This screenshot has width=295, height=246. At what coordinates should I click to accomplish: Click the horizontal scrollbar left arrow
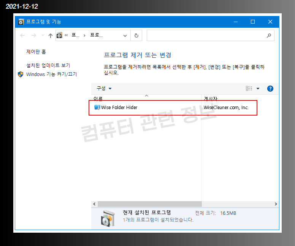[94, 204]
